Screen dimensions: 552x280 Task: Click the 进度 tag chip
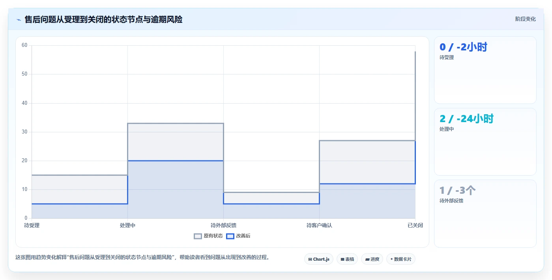coord(372,259)
